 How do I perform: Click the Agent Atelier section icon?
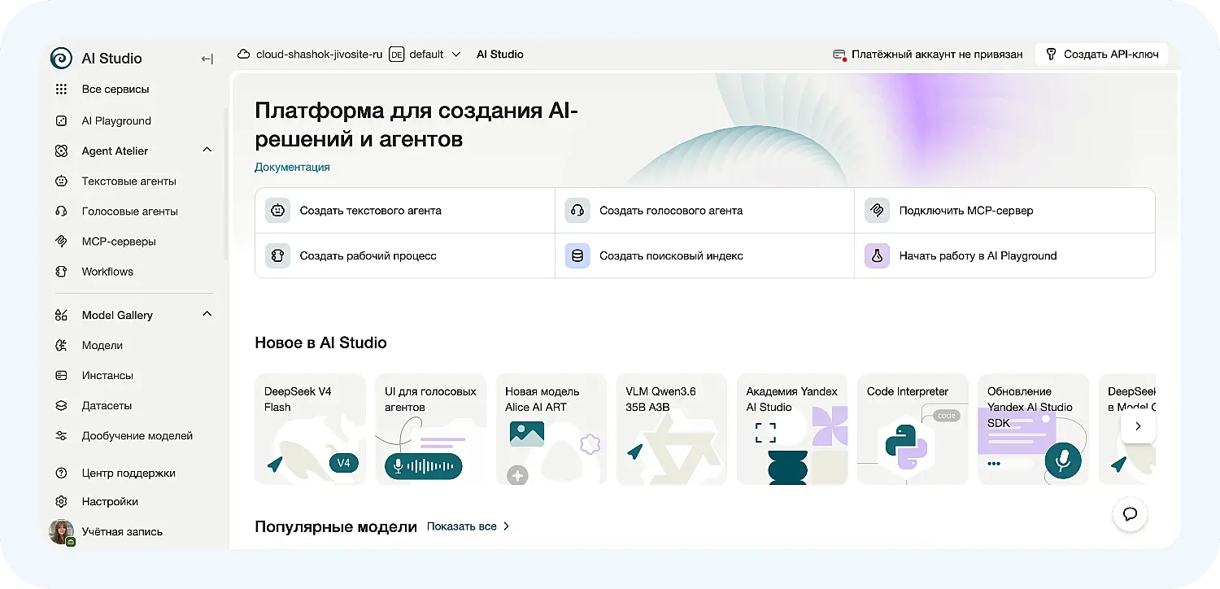(x=61, y=151)
